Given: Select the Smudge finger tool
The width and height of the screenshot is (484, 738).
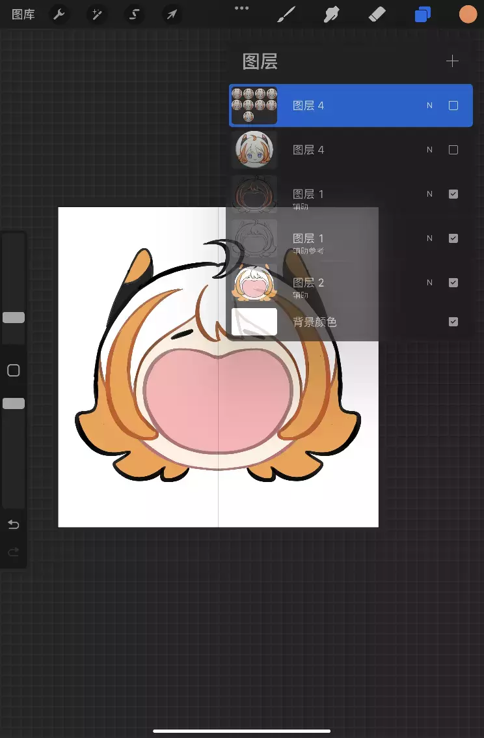Looking at the screenshot, I should (332, 14).
